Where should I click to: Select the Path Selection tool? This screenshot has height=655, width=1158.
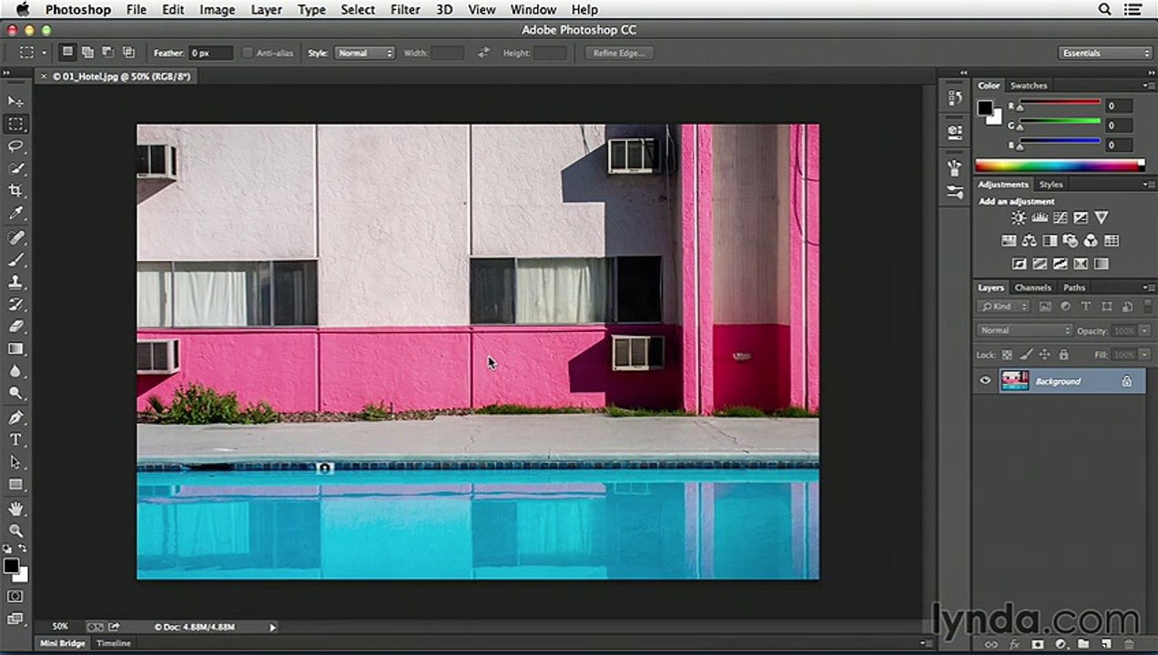pos(15,462)
